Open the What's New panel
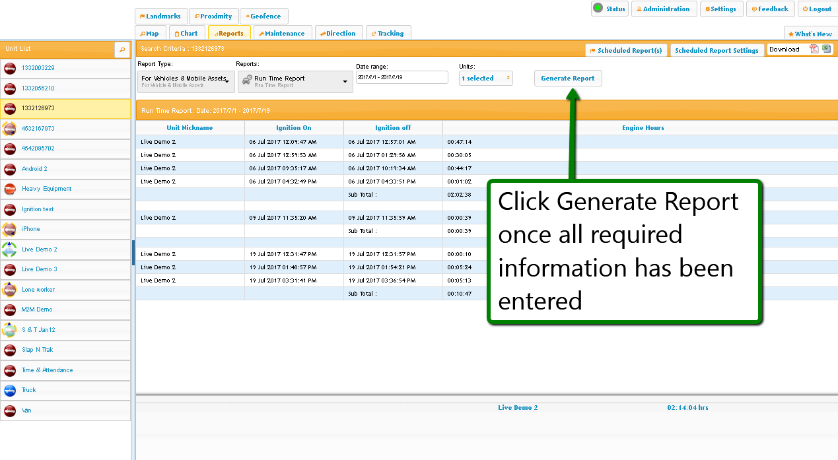 coord(810,34)
